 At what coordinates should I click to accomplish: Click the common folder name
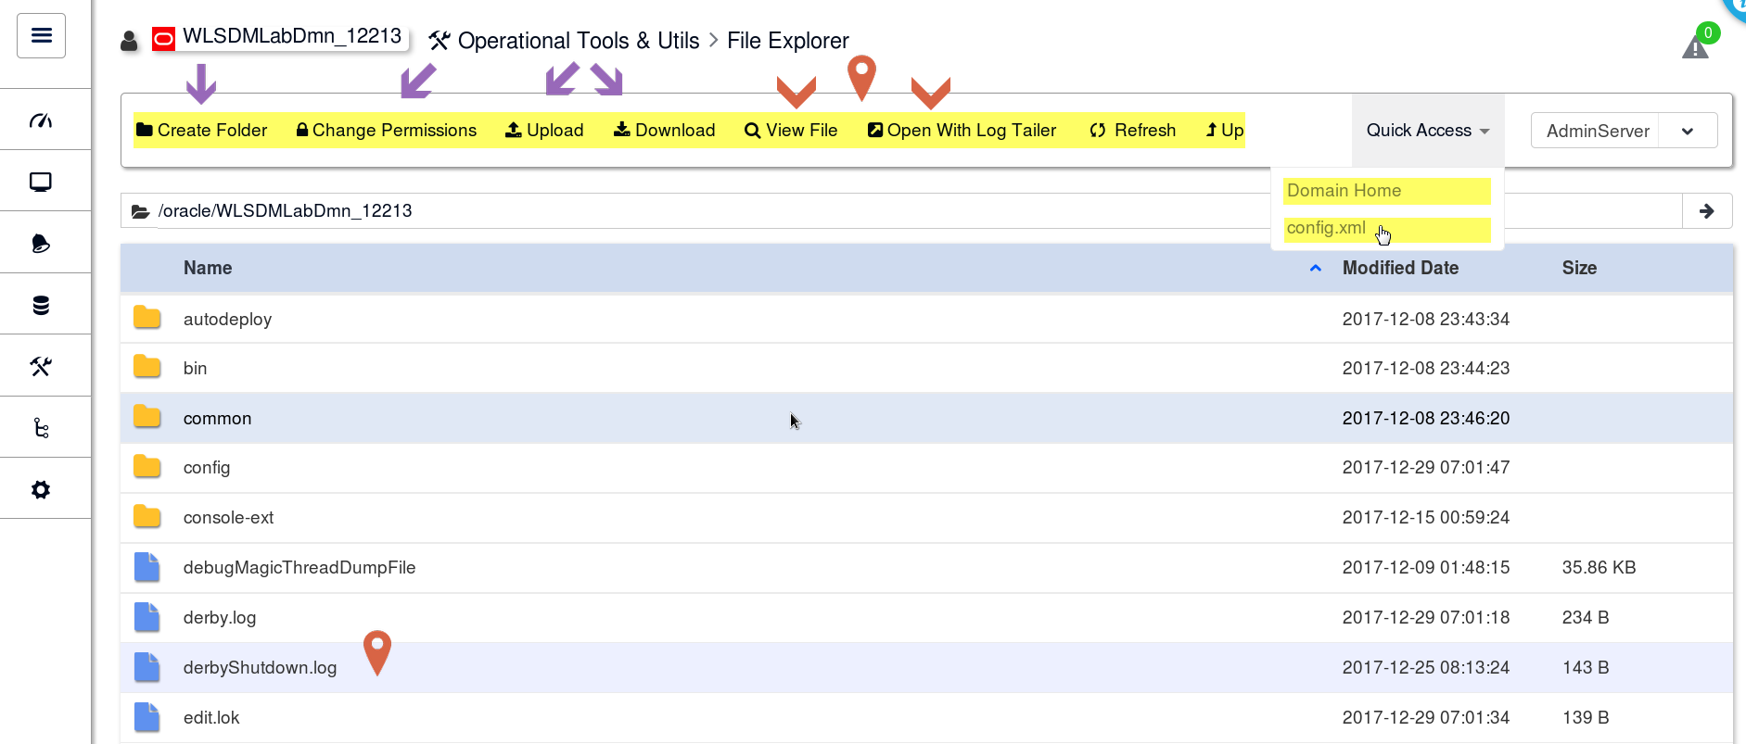(217, 419)
